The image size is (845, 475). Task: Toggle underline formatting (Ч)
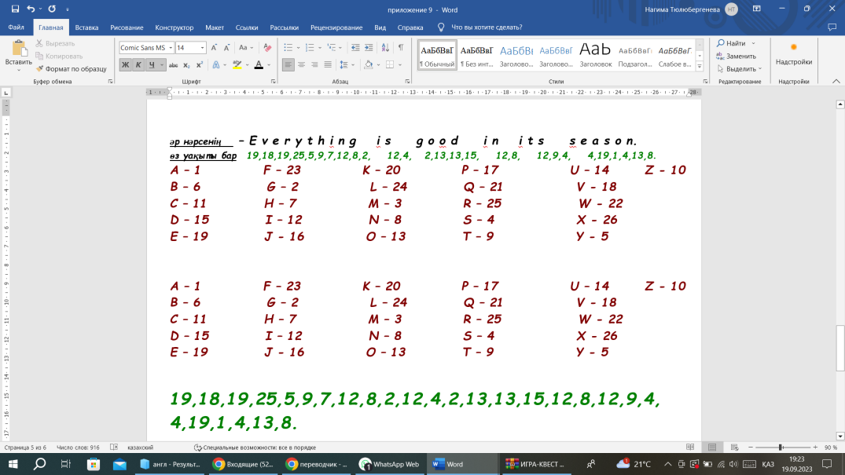(x=152, y=64)
